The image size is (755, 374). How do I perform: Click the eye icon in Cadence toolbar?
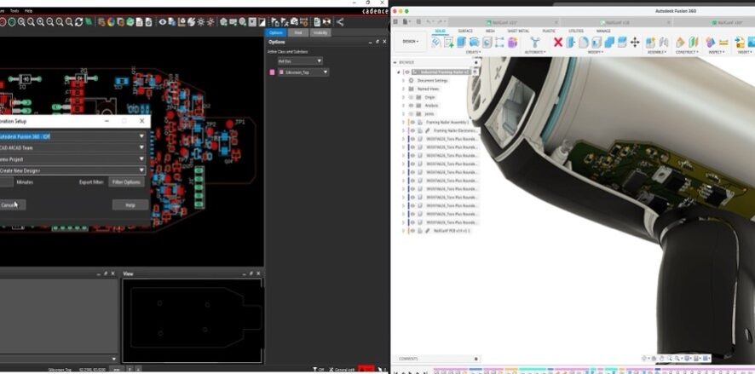click(163, 21)
